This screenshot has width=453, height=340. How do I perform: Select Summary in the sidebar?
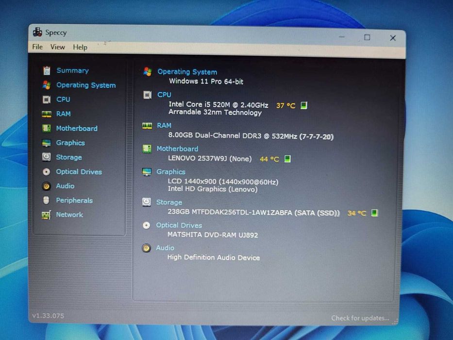point(72,70)
